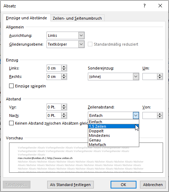169x192 pixels.
Task: Close the Absatz dialog window
Action: click(x=160, y=6)
